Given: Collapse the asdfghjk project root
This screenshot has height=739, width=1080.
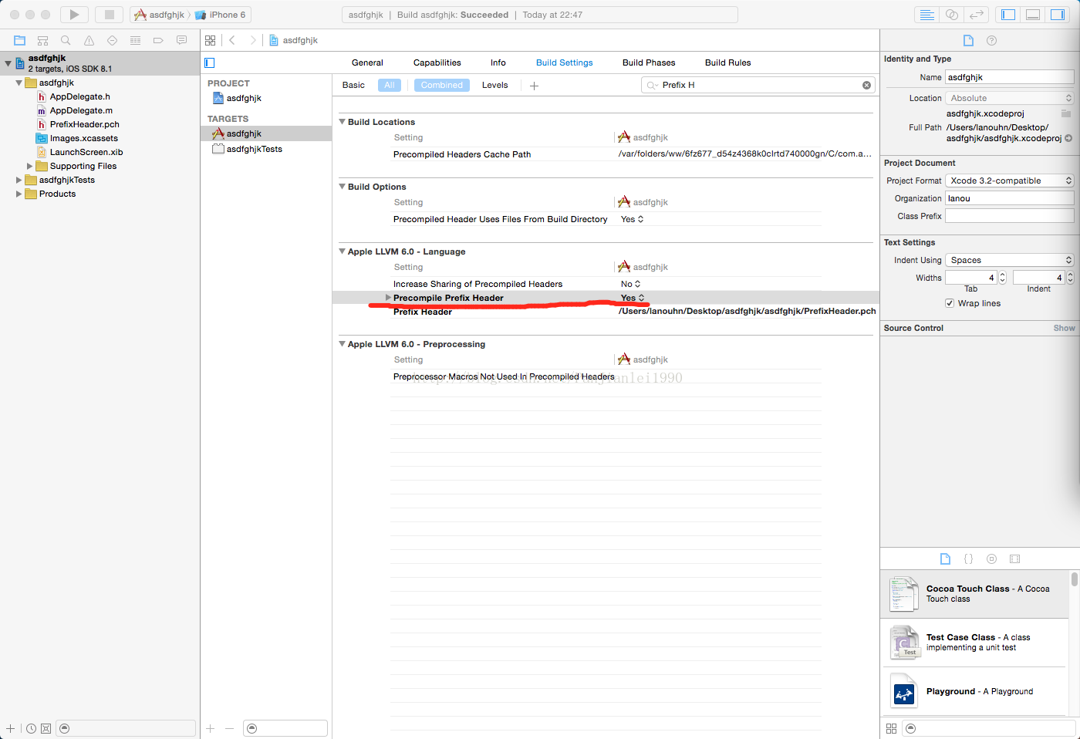Looking at the screenshot, I should coord(8,63).
